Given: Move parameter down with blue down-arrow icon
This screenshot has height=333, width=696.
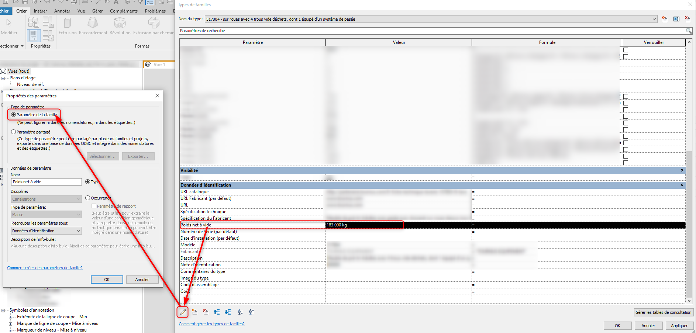Looking at the screenshot, I should (228, 312).
